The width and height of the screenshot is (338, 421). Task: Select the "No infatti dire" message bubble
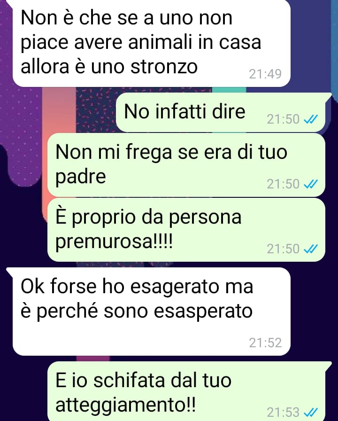pos(221,112)
